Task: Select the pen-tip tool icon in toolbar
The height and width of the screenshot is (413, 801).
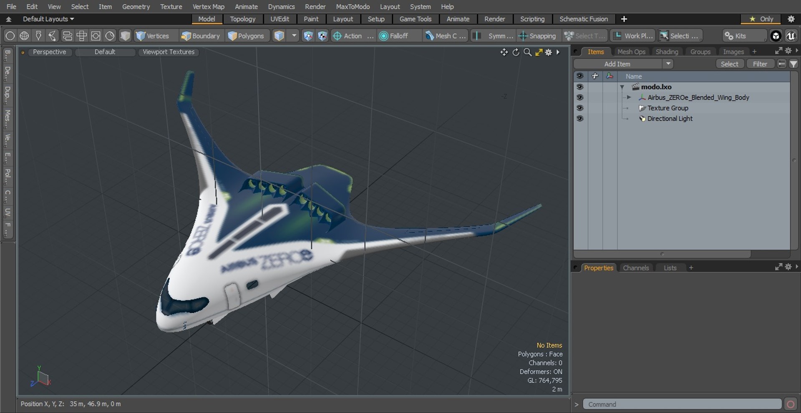Action: (38, 36)
